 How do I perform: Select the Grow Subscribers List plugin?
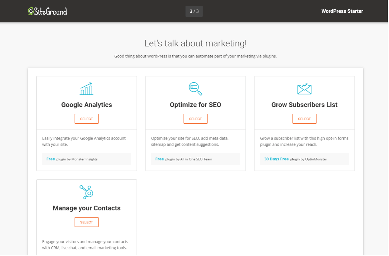(x=304, y=119)
